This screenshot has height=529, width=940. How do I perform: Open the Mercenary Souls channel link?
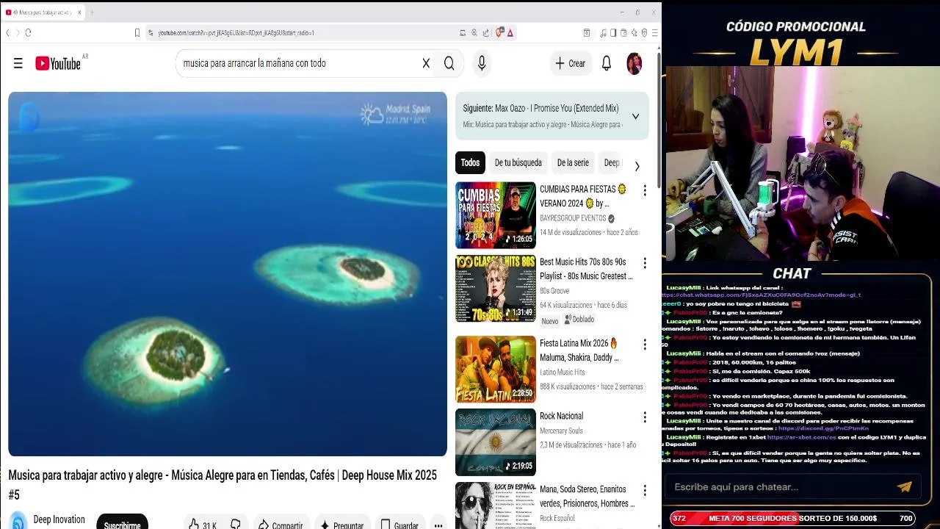(561, 431)
